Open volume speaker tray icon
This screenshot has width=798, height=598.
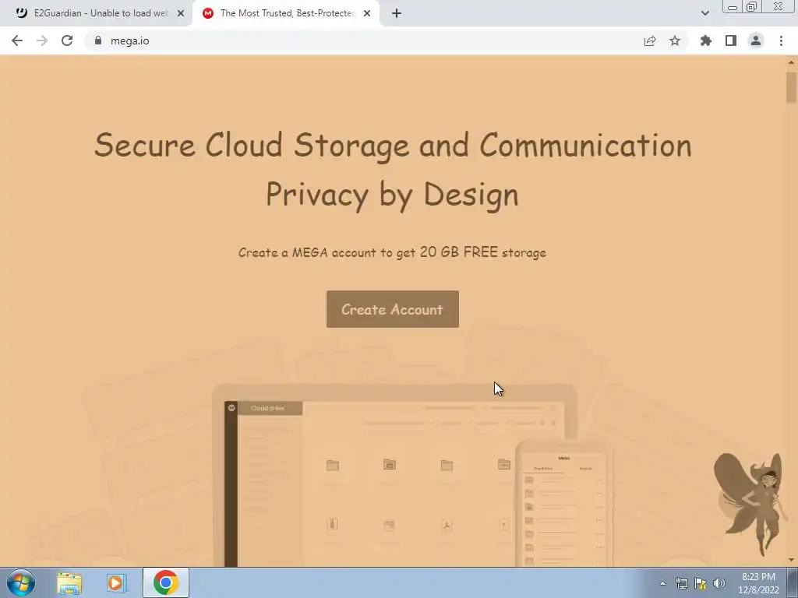tap(719, 583)
